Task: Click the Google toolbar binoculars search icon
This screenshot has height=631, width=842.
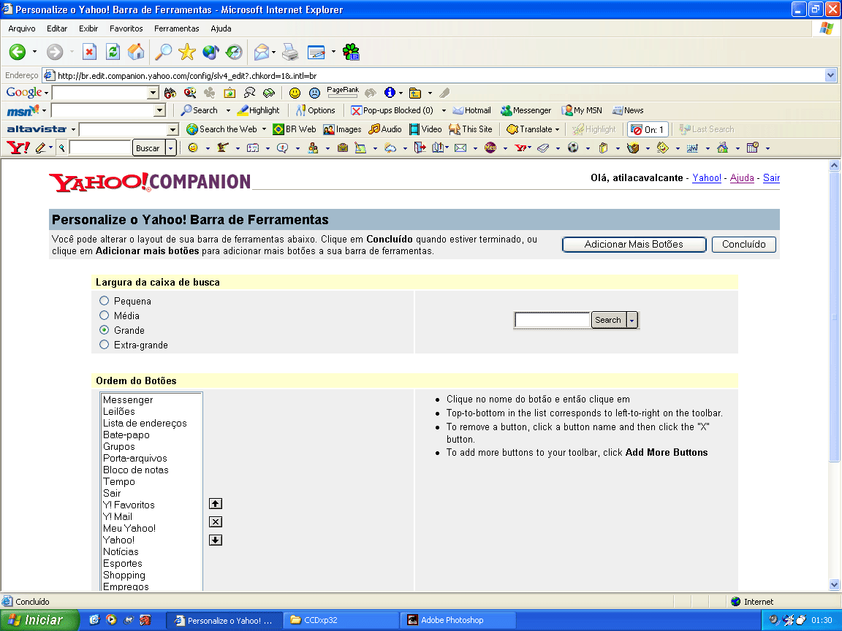Action: (170, 93)
